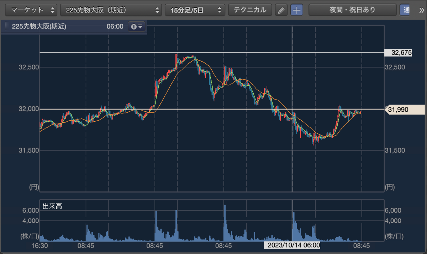Click the 16:30 time axis label

40,245
